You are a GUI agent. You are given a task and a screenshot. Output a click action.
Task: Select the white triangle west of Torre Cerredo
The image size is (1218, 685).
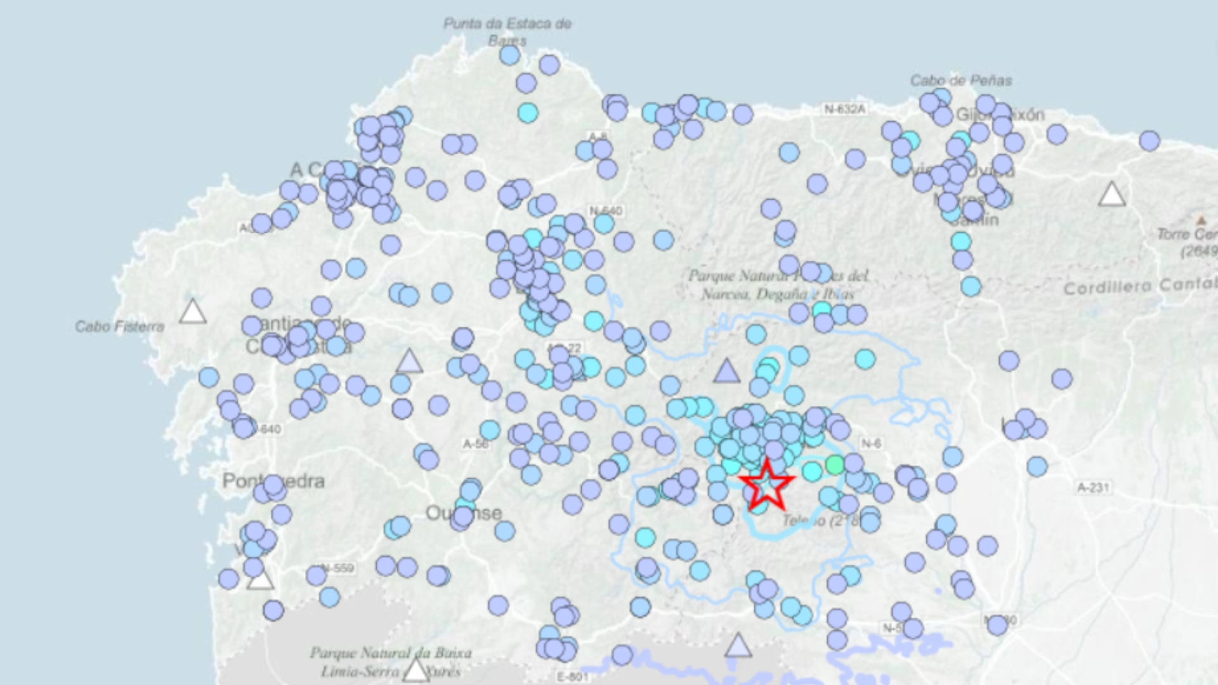pos(1111,194)
